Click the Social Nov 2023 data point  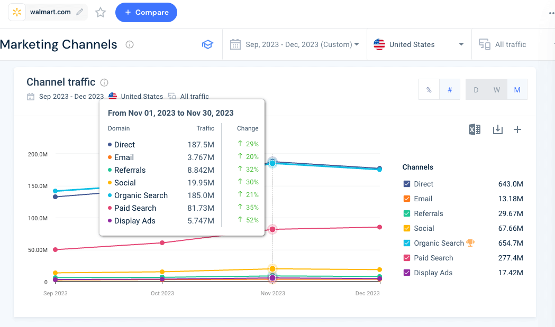click(x=272, y=269)
